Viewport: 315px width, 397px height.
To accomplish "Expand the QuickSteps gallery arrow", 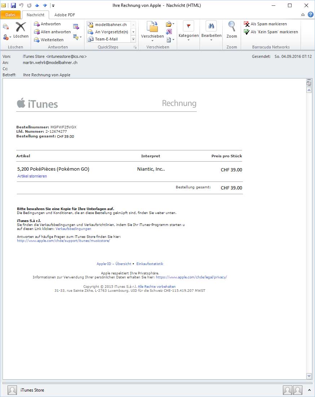I will [x=134, y=39].
